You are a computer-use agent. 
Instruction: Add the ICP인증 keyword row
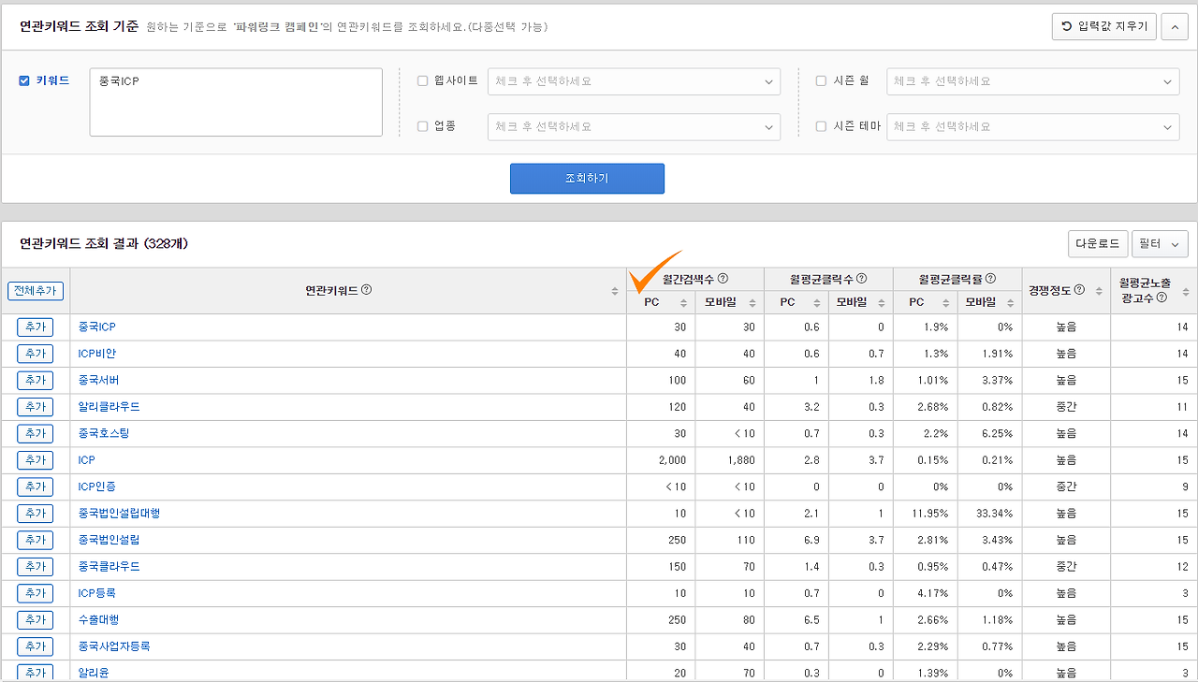35,486
